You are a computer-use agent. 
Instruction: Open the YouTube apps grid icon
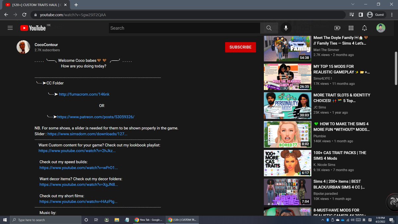click(351, 28)
